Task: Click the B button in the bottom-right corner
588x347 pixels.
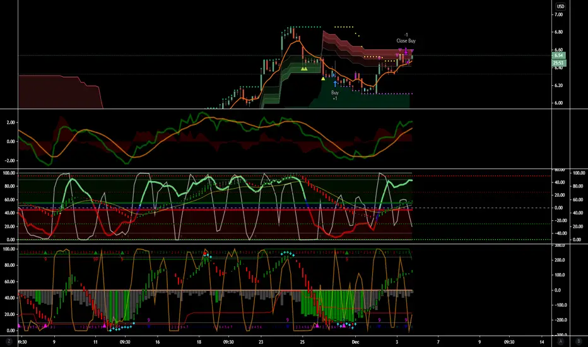Action: [x=579, y=341]
